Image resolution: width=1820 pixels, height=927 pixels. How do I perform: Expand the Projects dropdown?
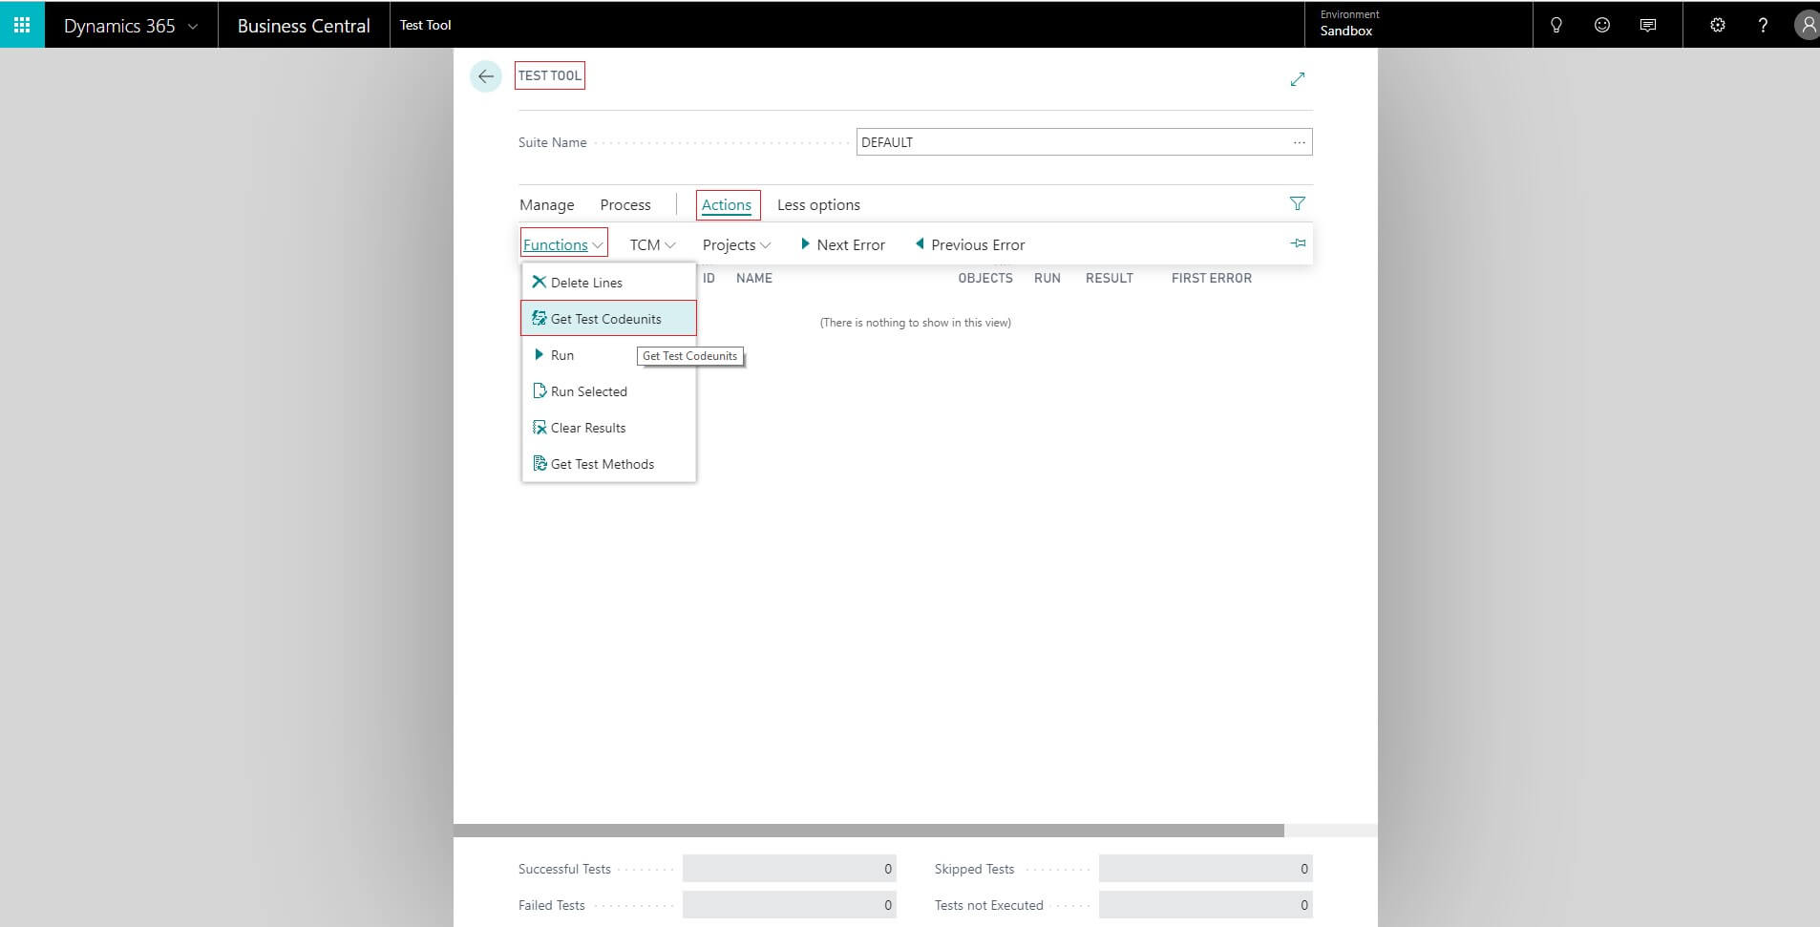coord(736,244)
